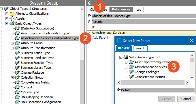Click the Business Action Type object icon
Viewport: 196px width, 104px height.
[18, 53]
